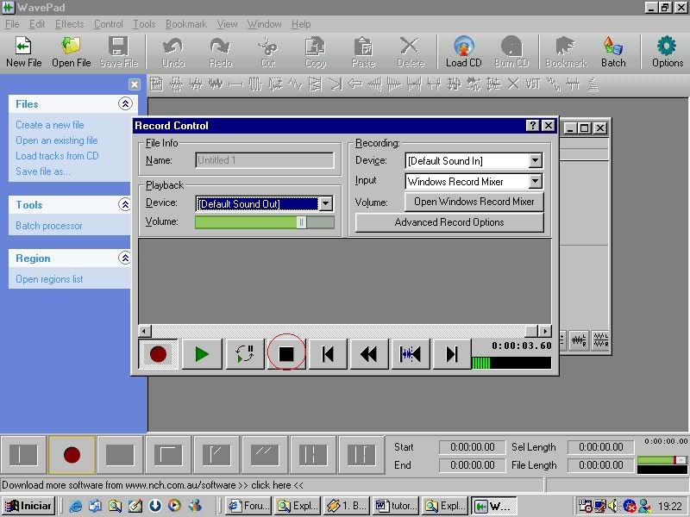Click the Rewind transport button
This screenshot has height=517, width=690.
click(x=368, y=354)
